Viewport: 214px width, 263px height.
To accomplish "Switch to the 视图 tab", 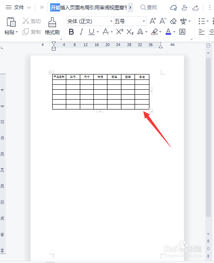I will click(x=114, y=7).
